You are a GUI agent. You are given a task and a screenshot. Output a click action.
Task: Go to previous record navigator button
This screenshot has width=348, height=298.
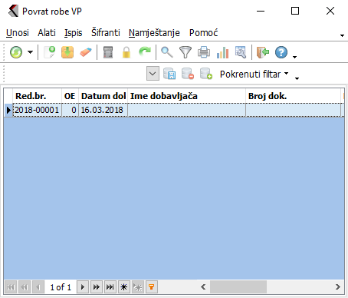coord(38,287)
